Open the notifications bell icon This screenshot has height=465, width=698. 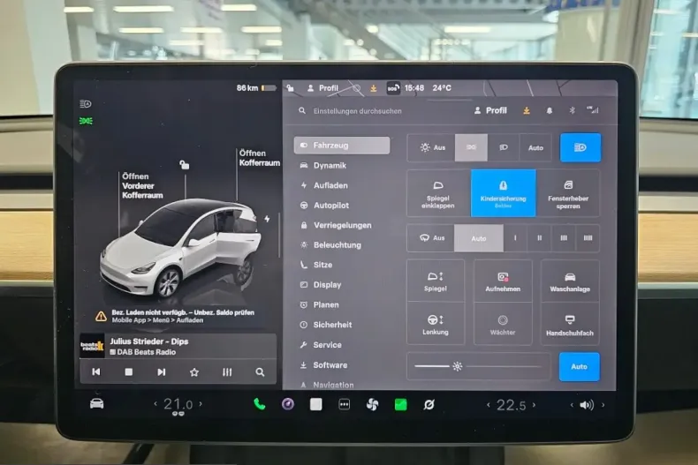point(550,110)
